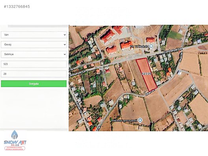
Task: Focus the block number field showing 523
Action: (x=34, y=64)
